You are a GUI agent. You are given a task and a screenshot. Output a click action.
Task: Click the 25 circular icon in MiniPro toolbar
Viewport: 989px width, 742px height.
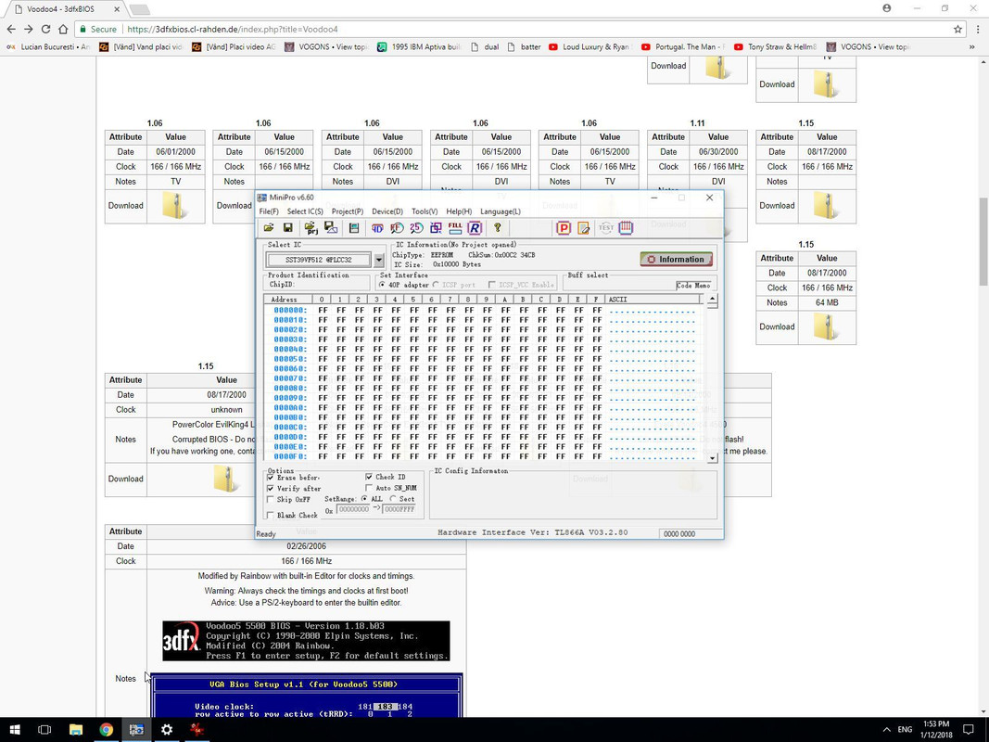tap(416, 228)
